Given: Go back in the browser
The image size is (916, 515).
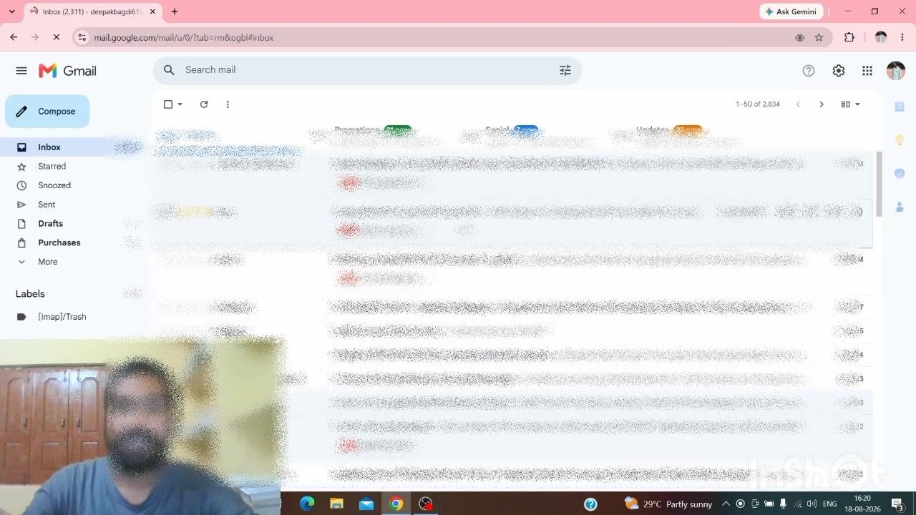Looking at the screenshot, I should [x=14, y=38].
